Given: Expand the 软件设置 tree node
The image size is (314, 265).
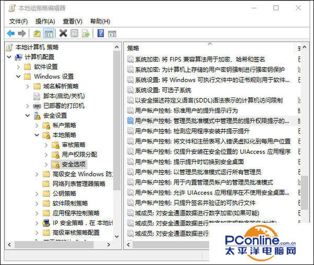Looking at the screenshot, I should pos(19,67).
